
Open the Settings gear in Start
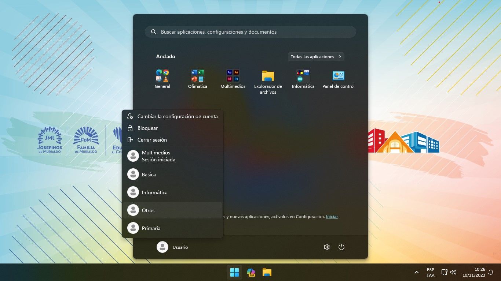(x=327, y=247)
